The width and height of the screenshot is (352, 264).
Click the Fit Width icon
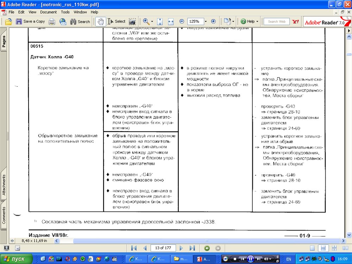171,21
